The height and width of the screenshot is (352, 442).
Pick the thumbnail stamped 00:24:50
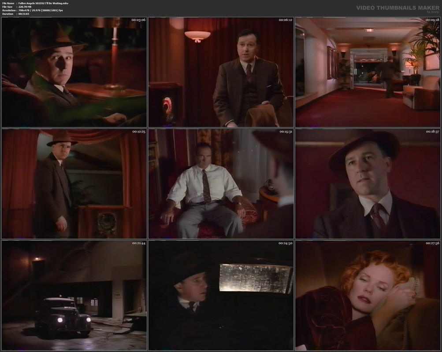point(221,295)
